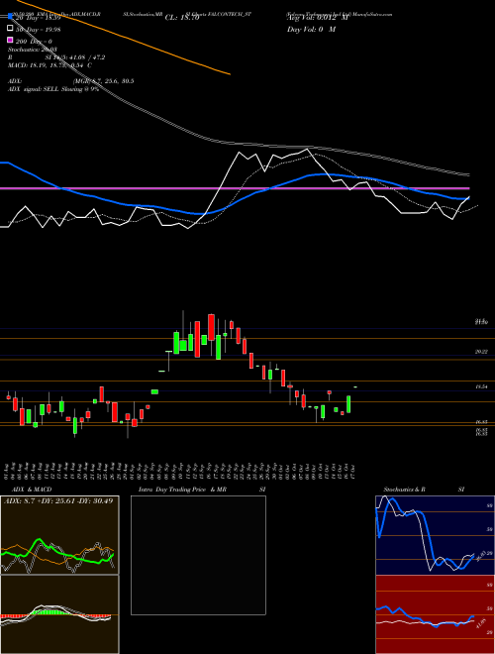Click the blue 20 Day legend square

click(10, 17)
